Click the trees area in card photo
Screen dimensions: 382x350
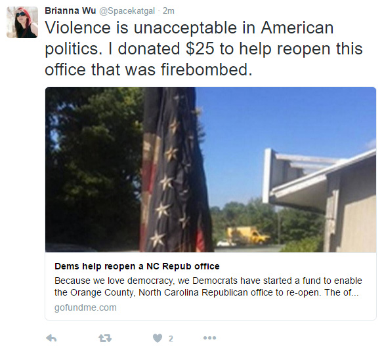coord(94,168)
